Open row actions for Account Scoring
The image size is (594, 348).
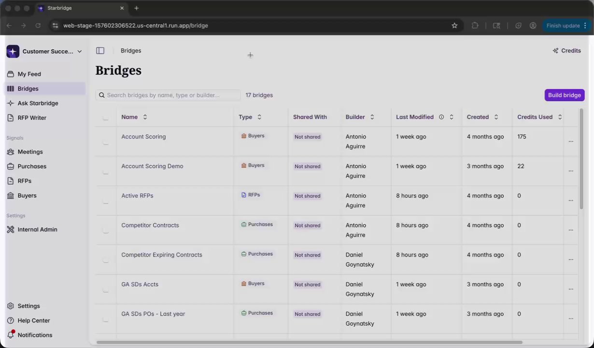click(x=571, y=142)
